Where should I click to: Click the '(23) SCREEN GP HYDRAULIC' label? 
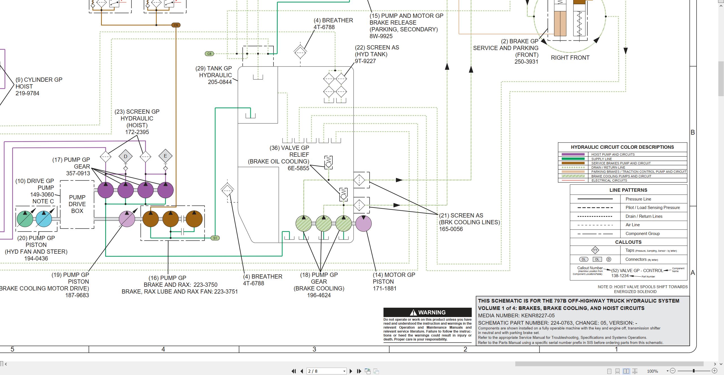137,122
